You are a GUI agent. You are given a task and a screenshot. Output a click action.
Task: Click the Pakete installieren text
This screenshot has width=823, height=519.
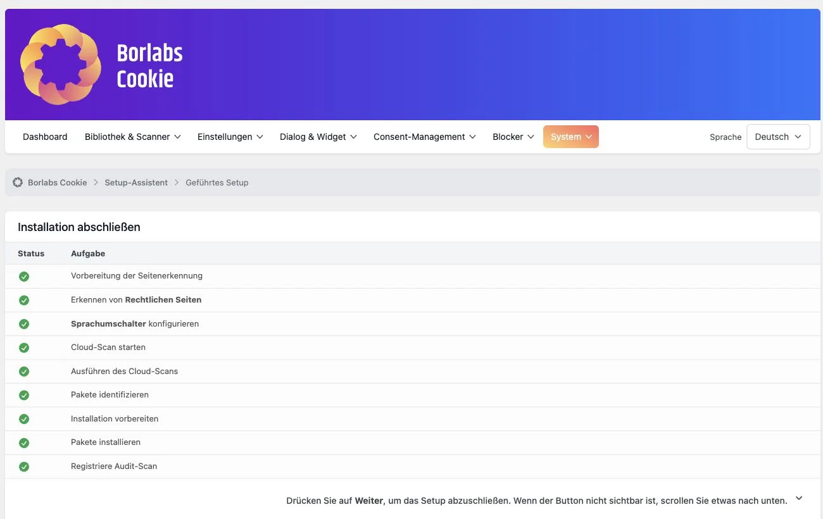click(106, 442)
